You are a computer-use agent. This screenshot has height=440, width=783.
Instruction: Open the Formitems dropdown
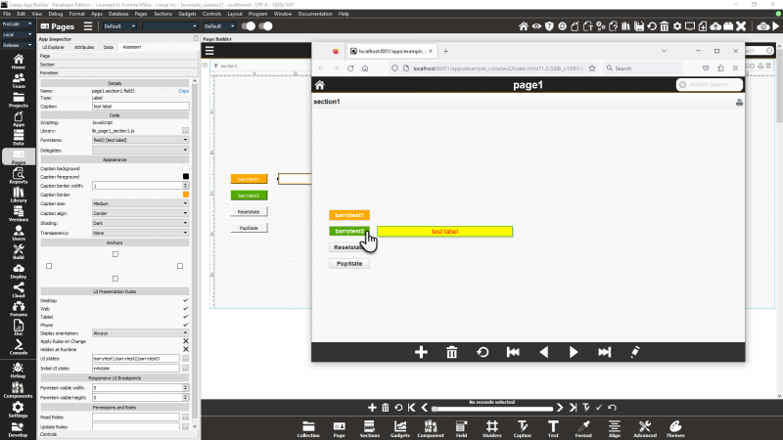click(140, 140)
